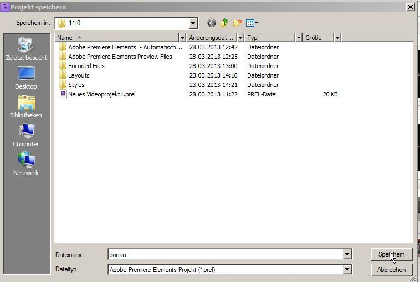
Task: Go to Desktop in sidebar
Action: point(26,78)
